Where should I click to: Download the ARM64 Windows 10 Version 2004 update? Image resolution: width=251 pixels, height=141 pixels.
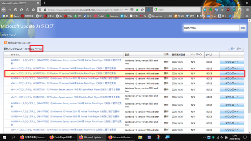[232, 112]
